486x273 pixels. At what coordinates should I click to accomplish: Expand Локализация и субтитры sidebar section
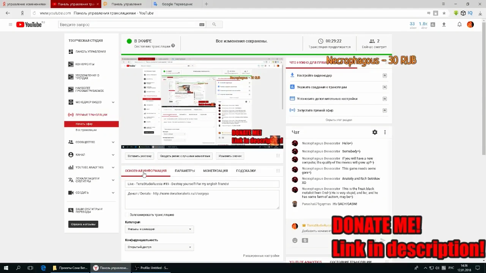[113, 180]
